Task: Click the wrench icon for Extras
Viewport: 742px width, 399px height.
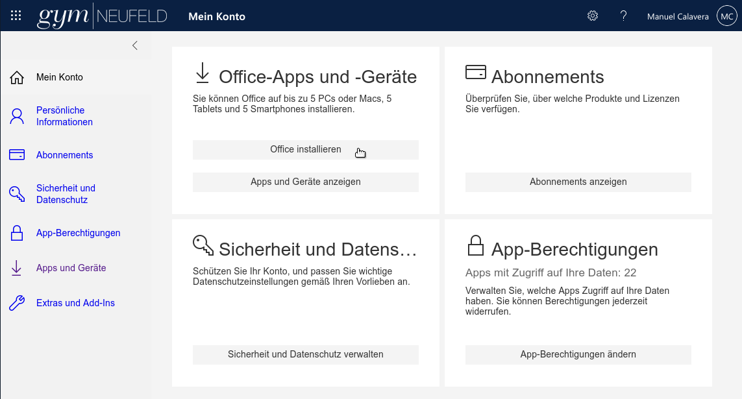Action: 17,303
